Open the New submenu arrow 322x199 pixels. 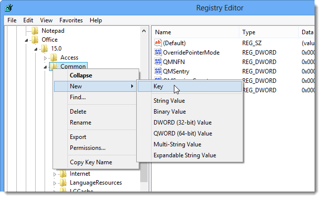132,86
